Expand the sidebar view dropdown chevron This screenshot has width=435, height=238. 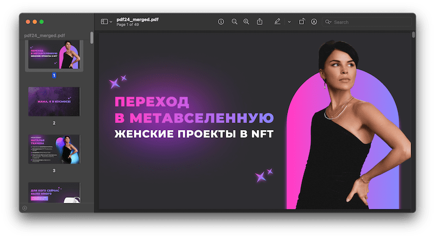click(x=111, y=22)
